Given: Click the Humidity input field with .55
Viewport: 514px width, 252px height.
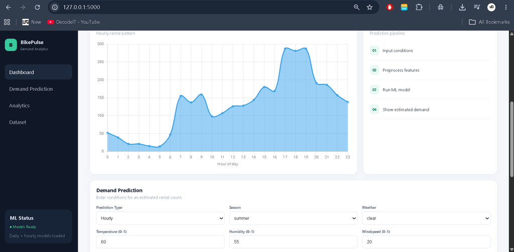Looking at the screenshot, I should coord(293,242).
